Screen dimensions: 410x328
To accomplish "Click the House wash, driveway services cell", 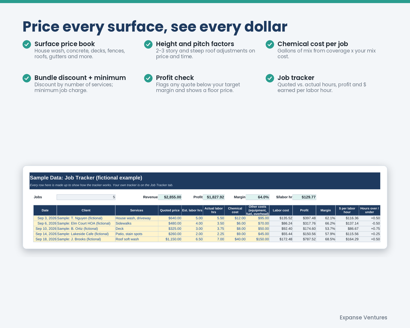I will [x=137, y=218].
